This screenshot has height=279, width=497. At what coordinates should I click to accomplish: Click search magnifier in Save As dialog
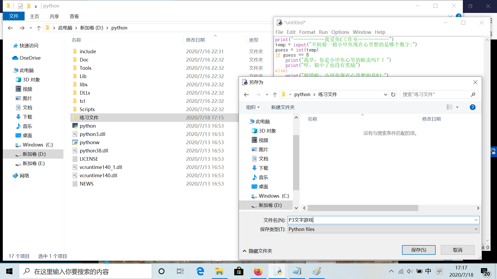click(473, 95)
